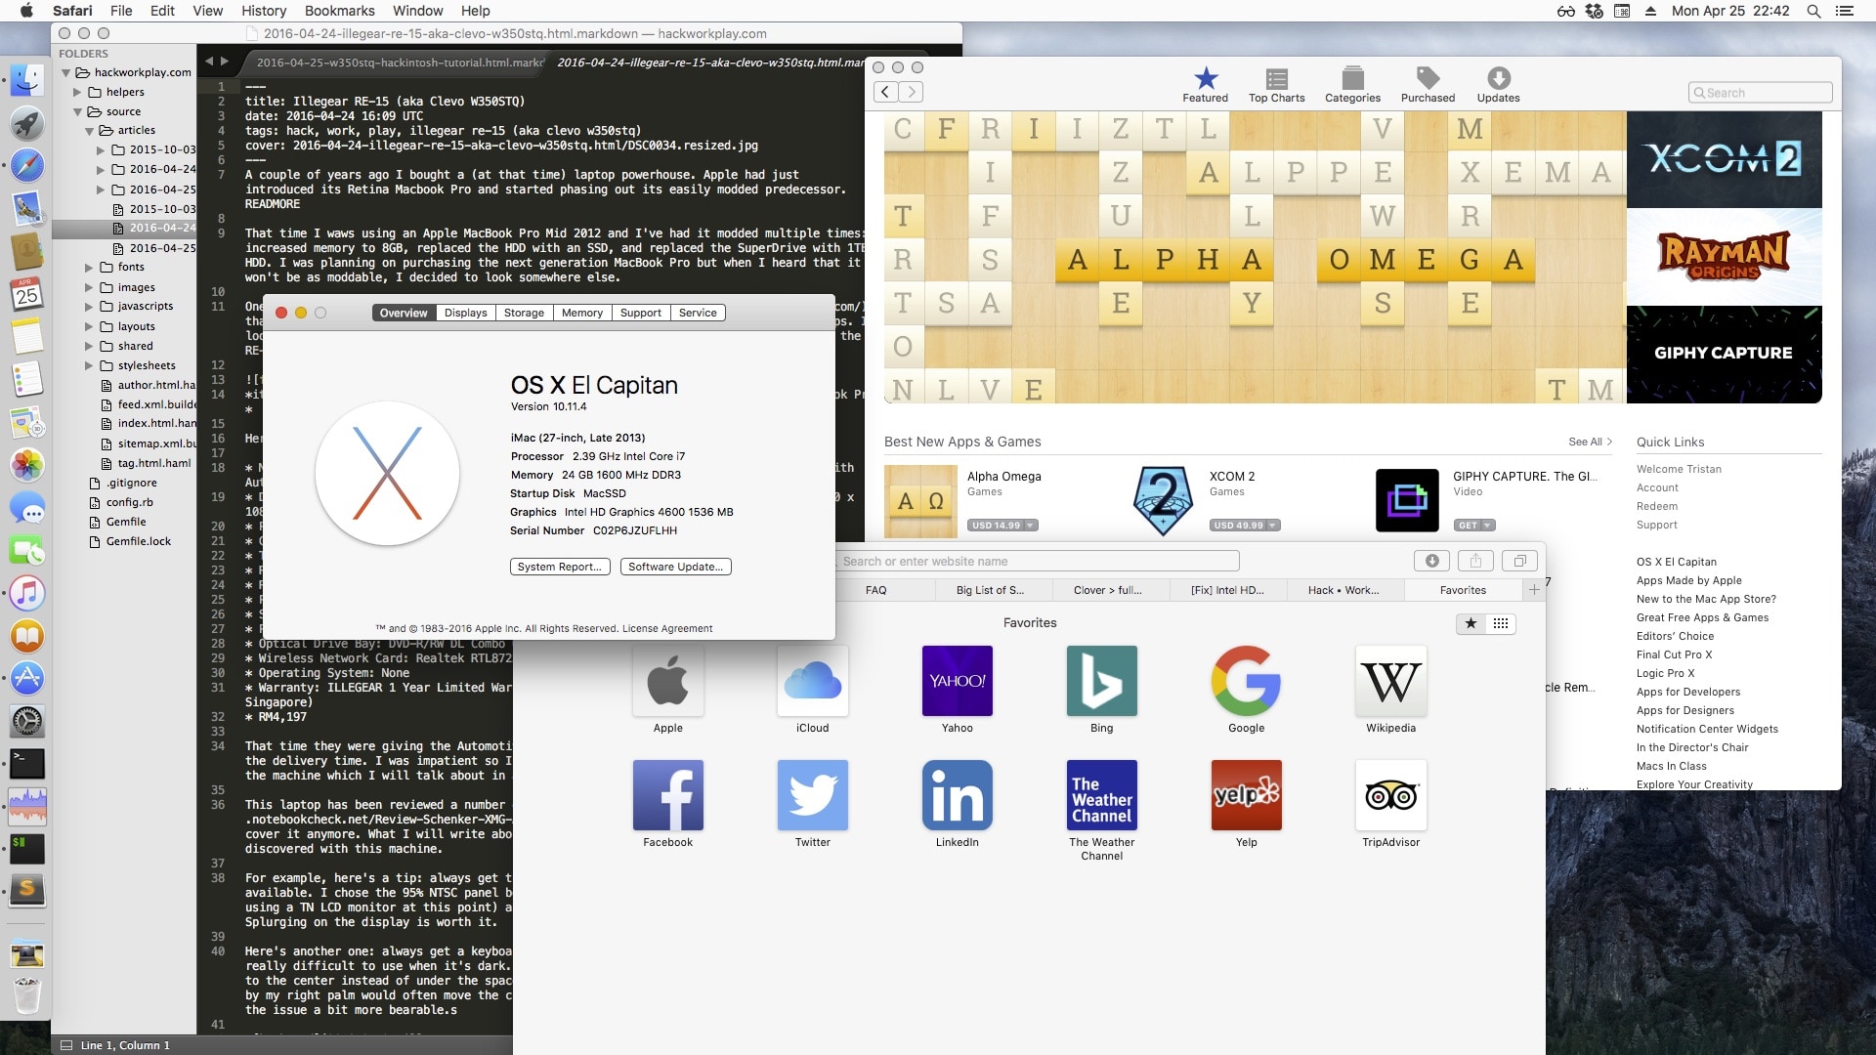Switch Favorites view to grid

[x=1501, y=623]
